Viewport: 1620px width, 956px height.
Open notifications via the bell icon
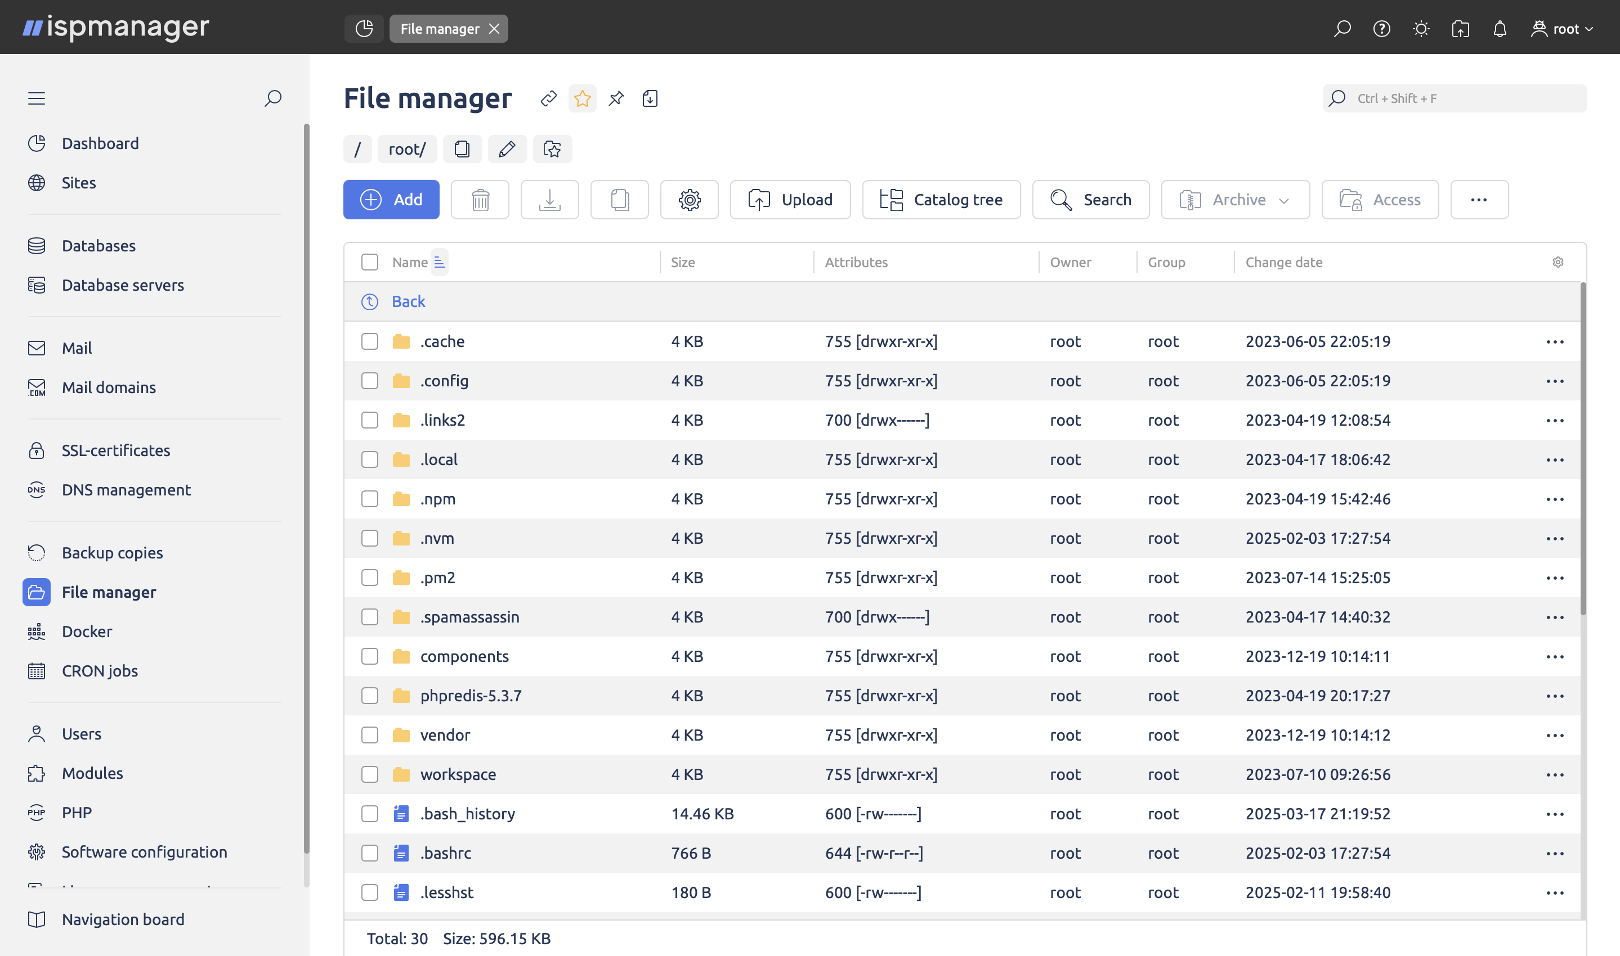pos(1500,28)
